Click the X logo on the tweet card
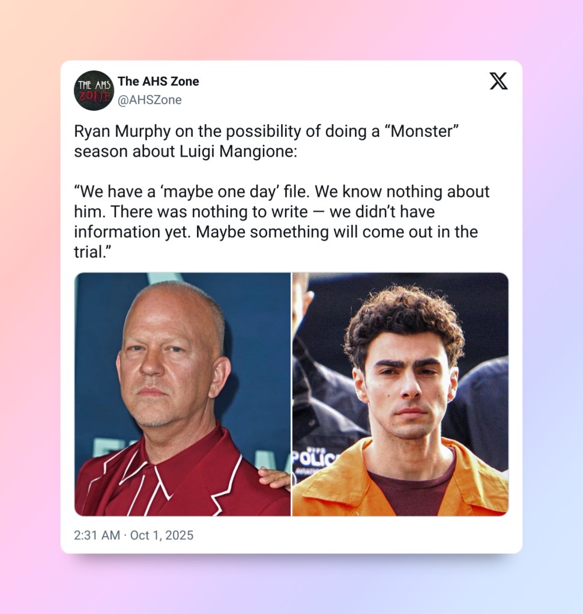 (x=498, y=81)
